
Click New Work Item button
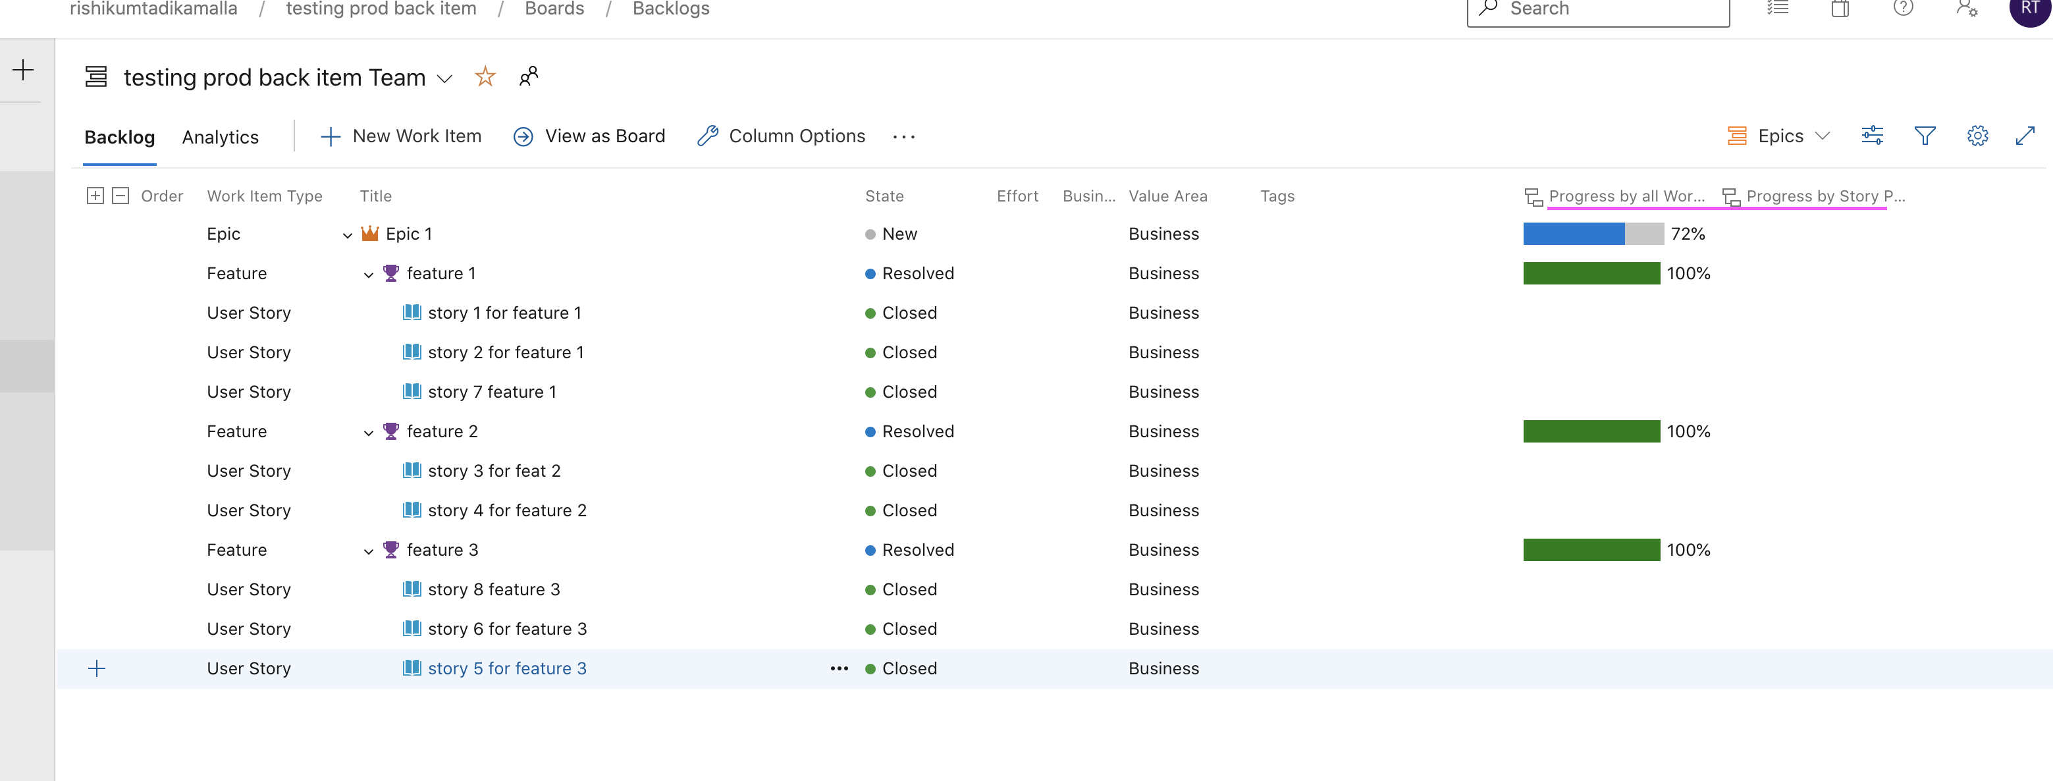(x=401, y=136)
